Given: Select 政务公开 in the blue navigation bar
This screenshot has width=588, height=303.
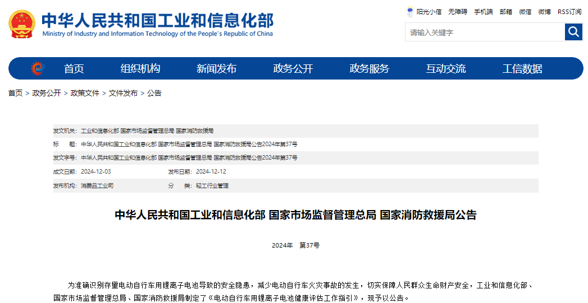Looking at the screenshot, I should point(293,69).
